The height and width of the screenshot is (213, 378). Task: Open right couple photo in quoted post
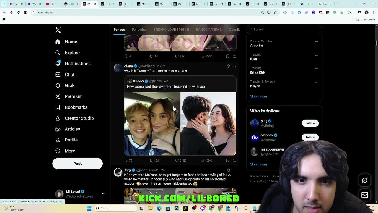click(208, 124)
